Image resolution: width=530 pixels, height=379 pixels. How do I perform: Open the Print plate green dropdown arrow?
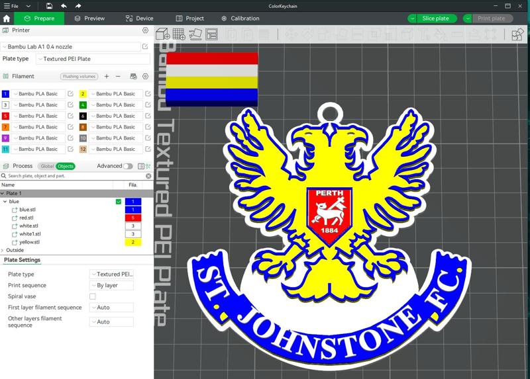pyautogui.click(x=468, y=19)
